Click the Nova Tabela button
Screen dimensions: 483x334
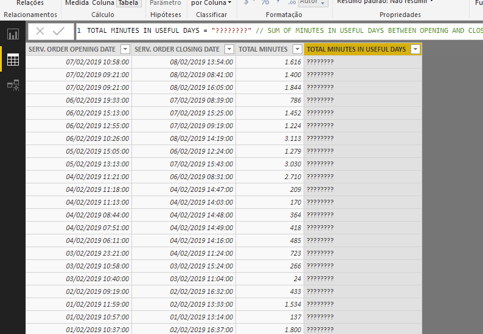(x=128, y=3)
